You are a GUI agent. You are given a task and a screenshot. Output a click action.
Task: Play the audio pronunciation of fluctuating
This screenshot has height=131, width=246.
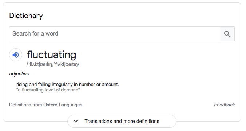tap(16, 55)
